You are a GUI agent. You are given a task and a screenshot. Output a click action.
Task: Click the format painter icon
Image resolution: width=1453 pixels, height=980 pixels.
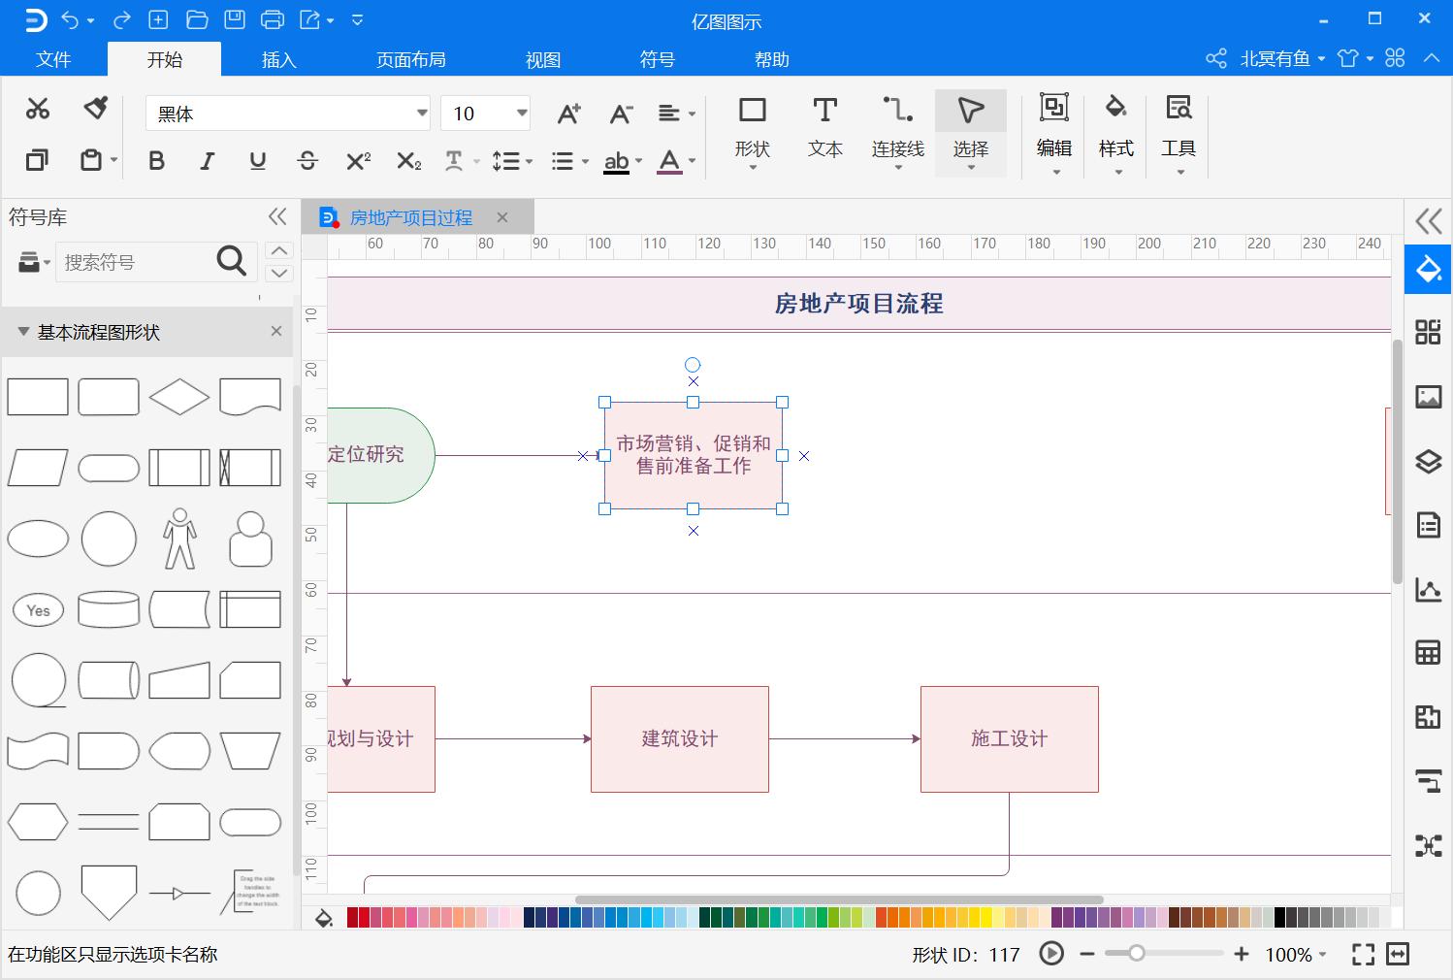(94, 108)
